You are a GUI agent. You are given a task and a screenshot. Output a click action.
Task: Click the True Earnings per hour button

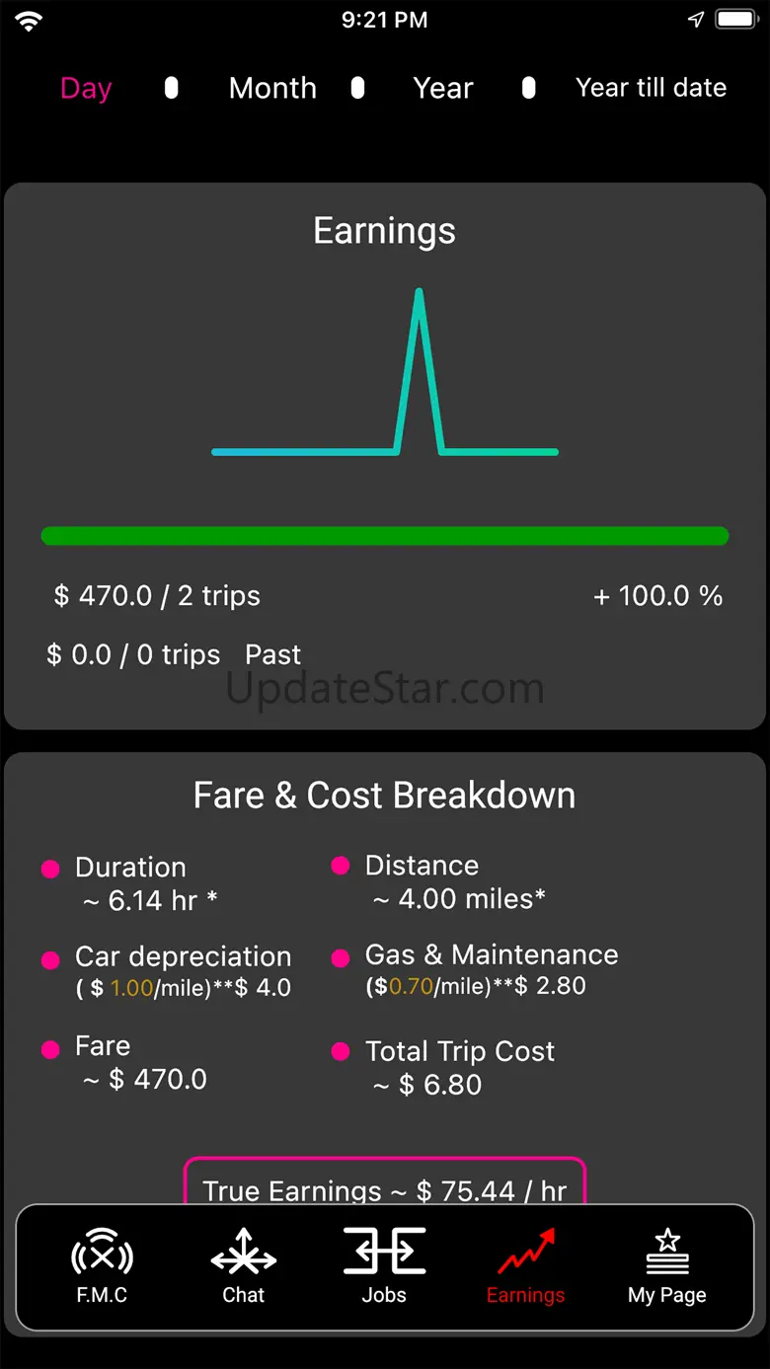point(385,1184)
